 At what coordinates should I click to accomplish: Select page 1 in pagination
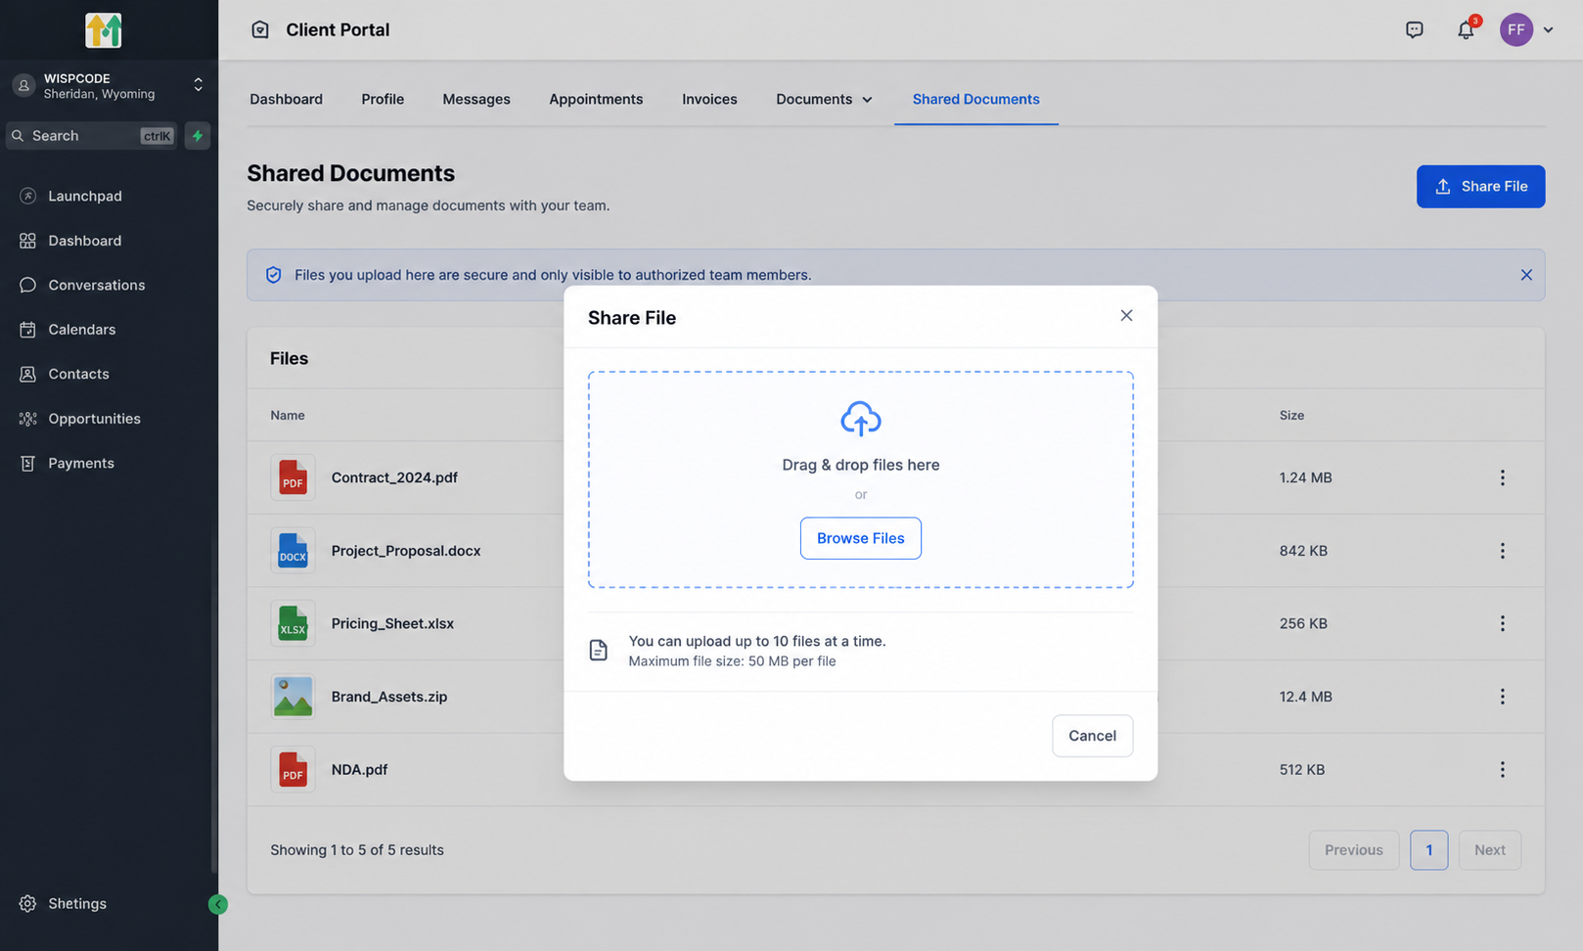click(x=1428, y=850)
